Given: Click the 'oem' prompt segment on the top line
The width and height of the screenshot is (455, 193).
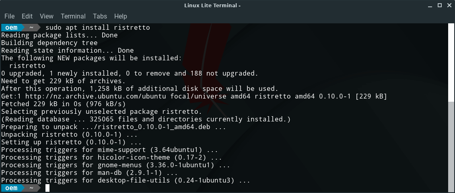Looking at the screenshot, I should coord(11,27).
